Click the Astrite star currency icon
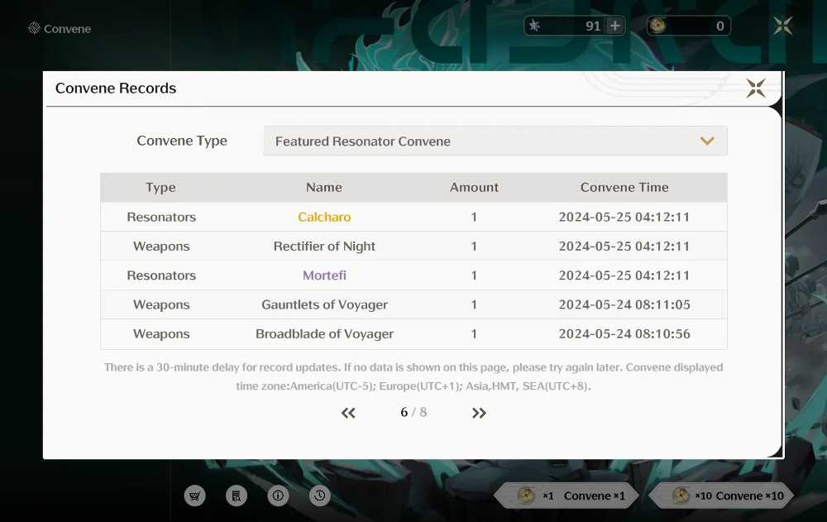 click(535, 26)
